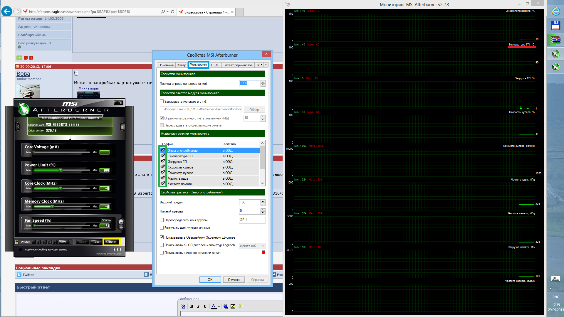Open the "шрифт 4x6" font dropdown

click(x=252, y=246)
